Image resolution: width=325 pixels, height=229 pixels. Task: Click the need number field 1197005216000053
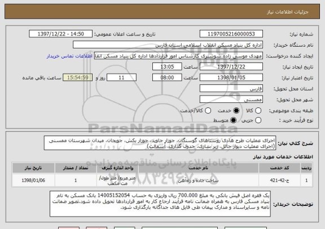231,34
